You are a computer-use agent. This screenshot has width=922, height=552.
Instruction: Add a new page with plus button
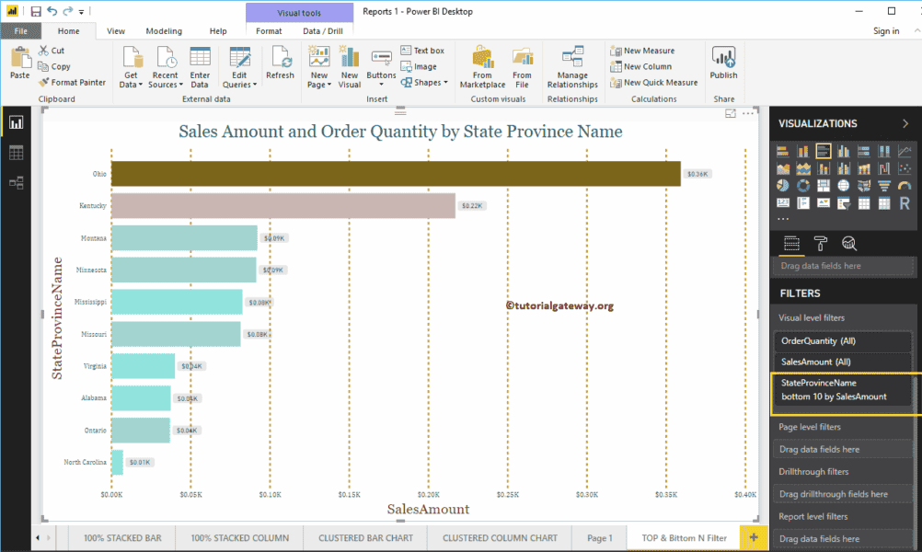[755, 537]
